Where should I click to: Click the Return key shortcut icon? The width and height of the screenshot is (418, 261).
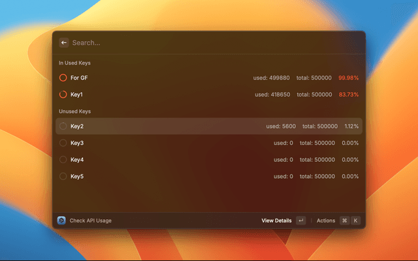tap(300, 221)
